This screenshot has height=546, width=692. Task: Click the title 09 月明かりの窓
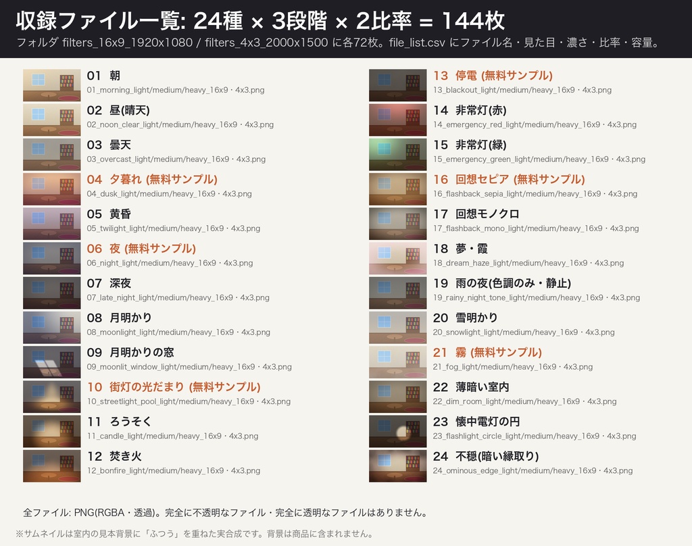point(130,353)
